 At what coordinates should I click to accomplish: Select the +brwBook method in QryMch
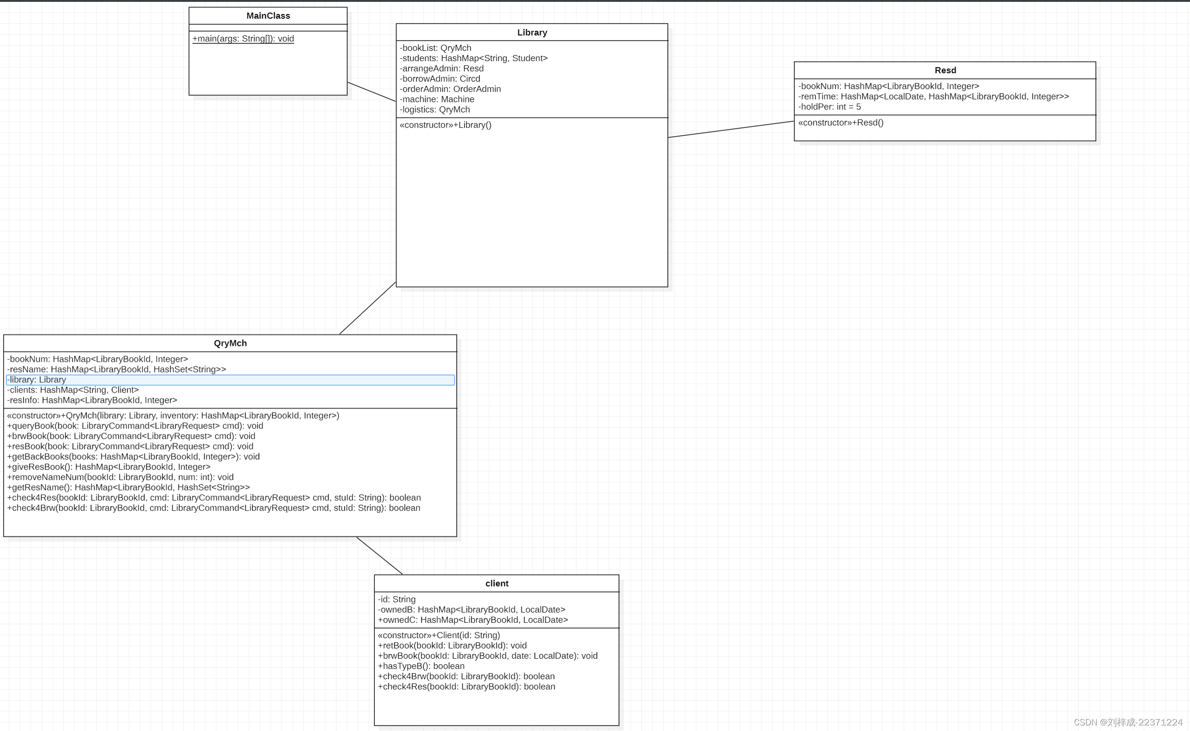coord(131,436)
